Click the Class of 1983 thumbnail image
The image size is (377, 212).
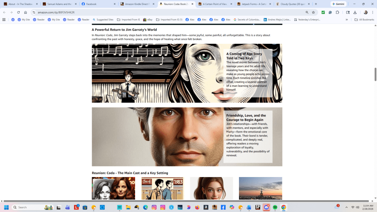(162, 188)
